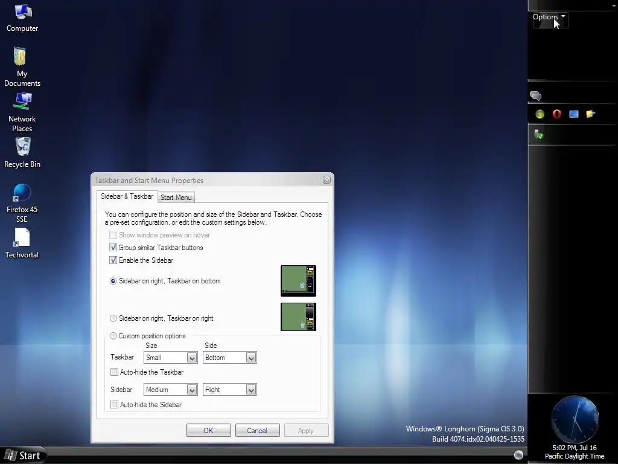Switch to the Start Menu tab
This screenshot has width=618, height=464.
click(x=176, y=198)
